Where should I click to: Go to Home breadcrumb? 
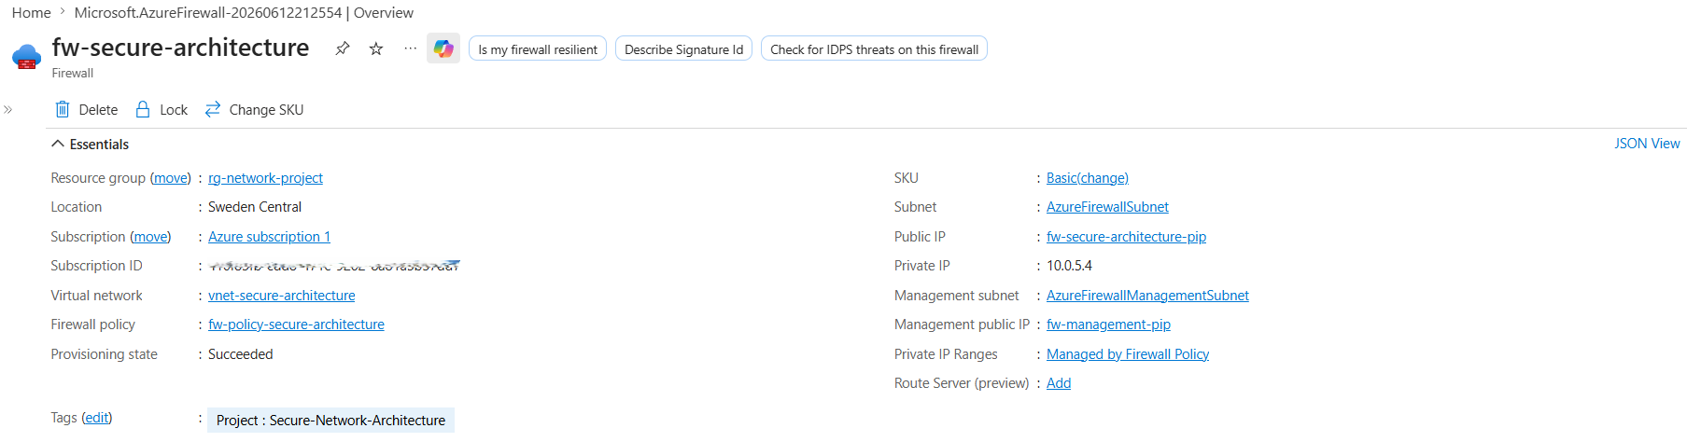pos(31,13)
